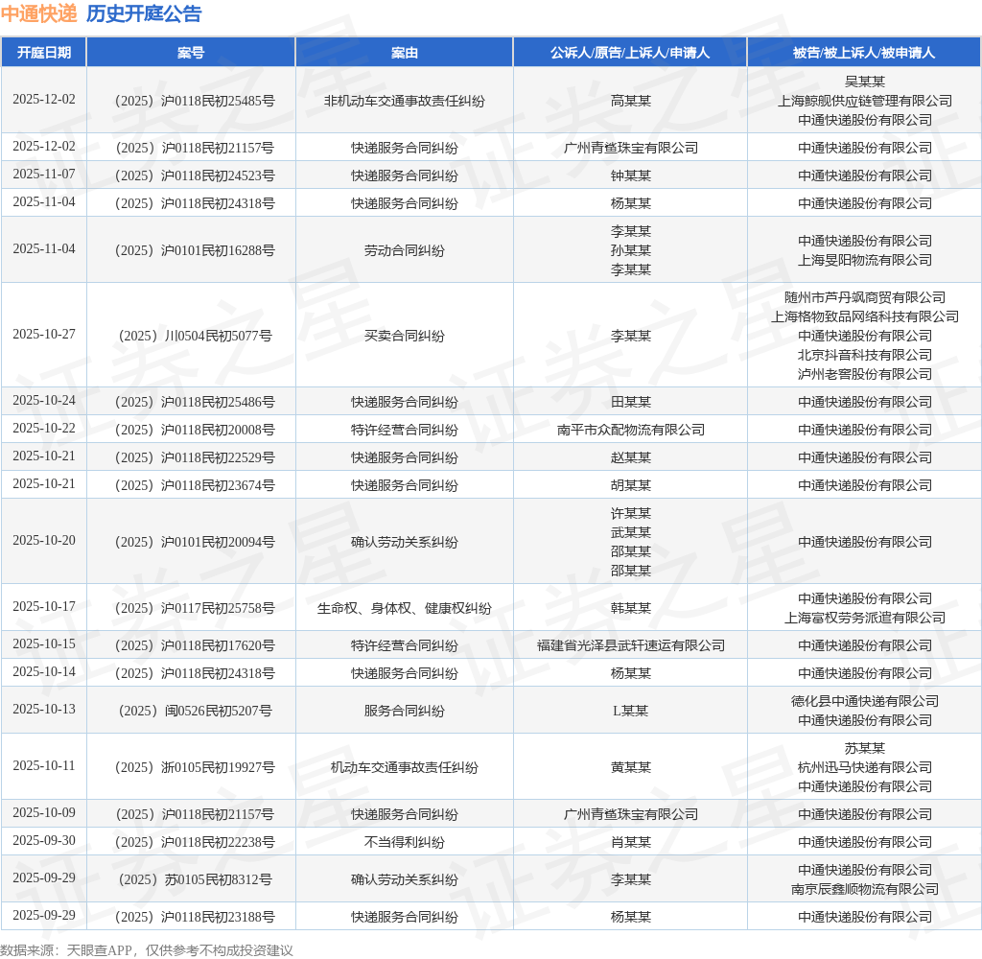Click 劳动合同纠纷 cell
Image resolution: width=982 pixels, height=959 pixels.
click(405, 250)
